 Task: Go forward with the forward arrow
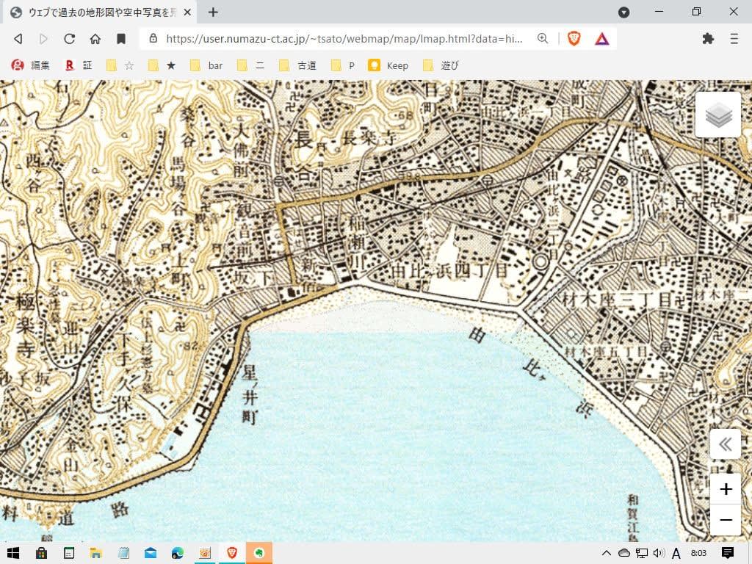click(x=43, y=39)
